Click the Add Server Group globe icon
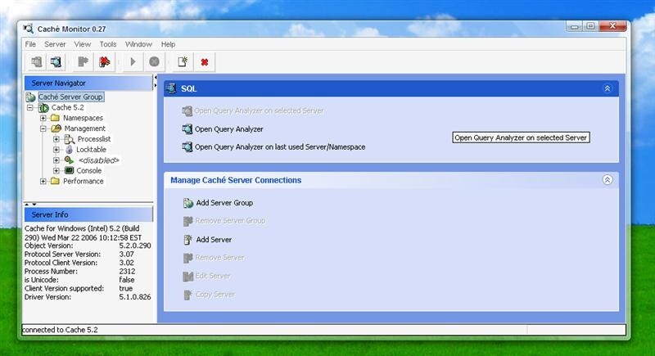This screenshot has width=655, height=356. coord(188,203)
